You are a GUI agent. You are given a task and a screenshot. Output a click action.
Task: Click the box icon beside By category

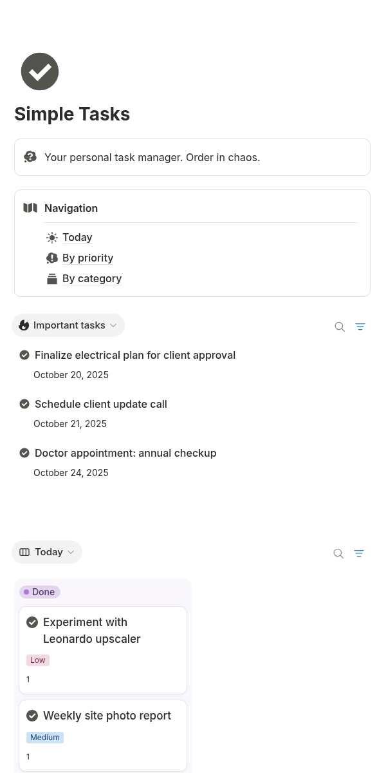(52, 279)
